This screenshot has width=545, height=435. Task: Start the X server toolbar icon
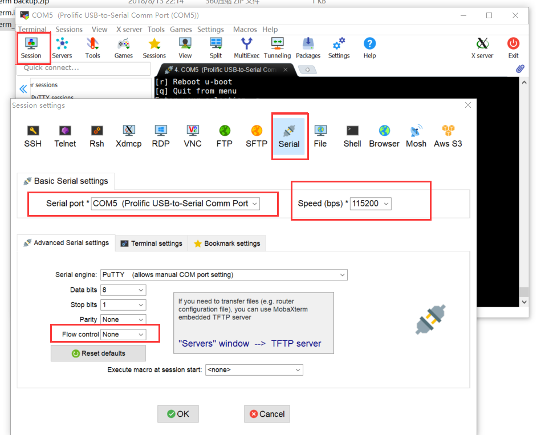[482, 48]
